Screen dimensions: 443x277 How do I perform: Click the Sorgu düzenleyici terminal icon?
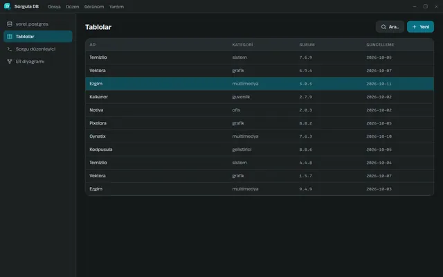(10, 49)
